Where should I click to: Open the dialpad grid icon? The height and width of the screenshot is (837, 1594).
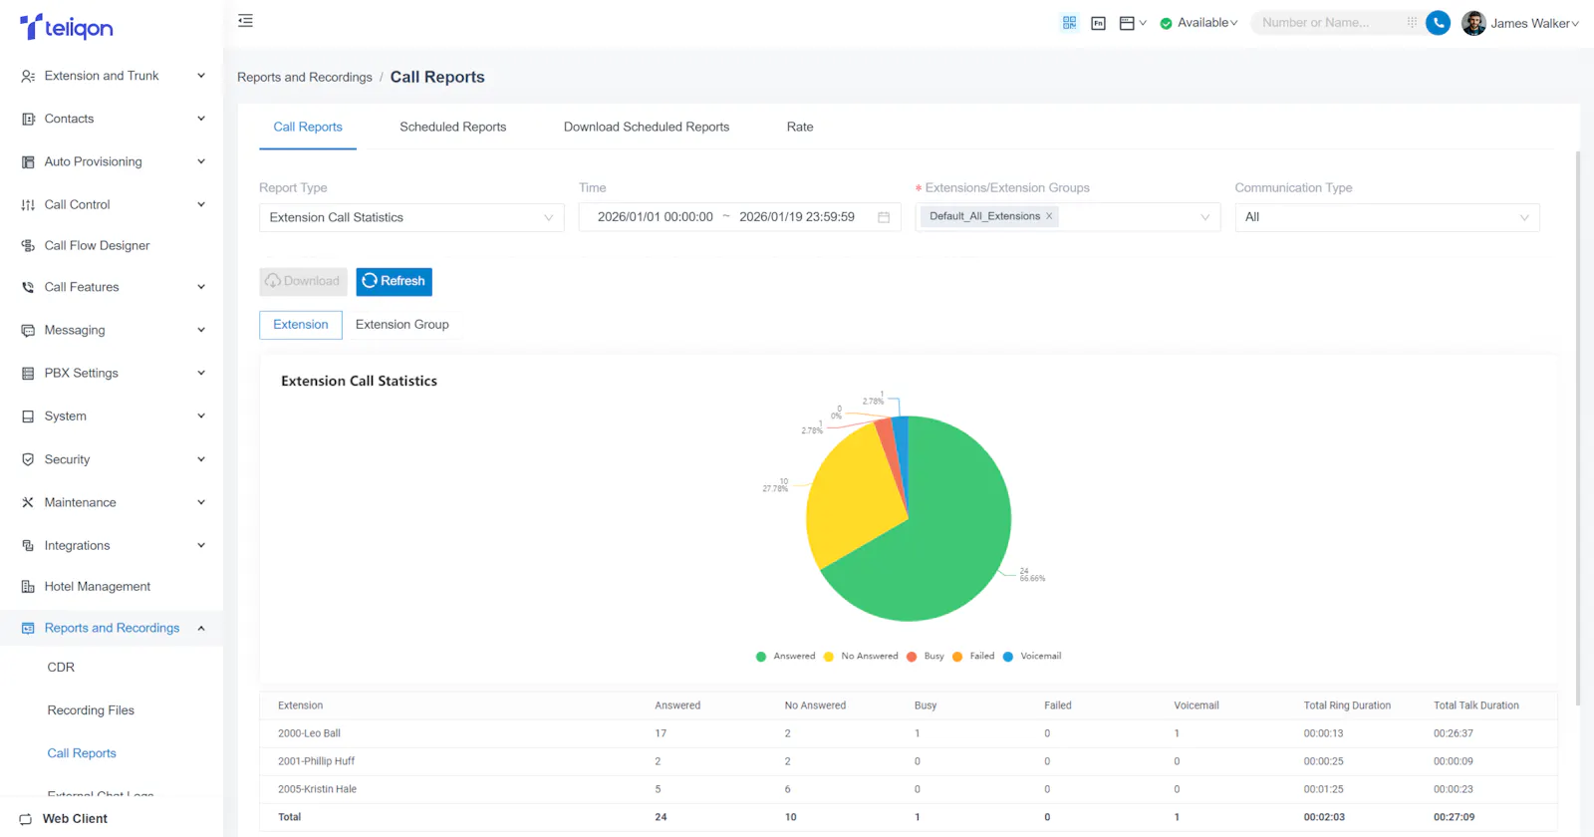[x=1412, y=22]
